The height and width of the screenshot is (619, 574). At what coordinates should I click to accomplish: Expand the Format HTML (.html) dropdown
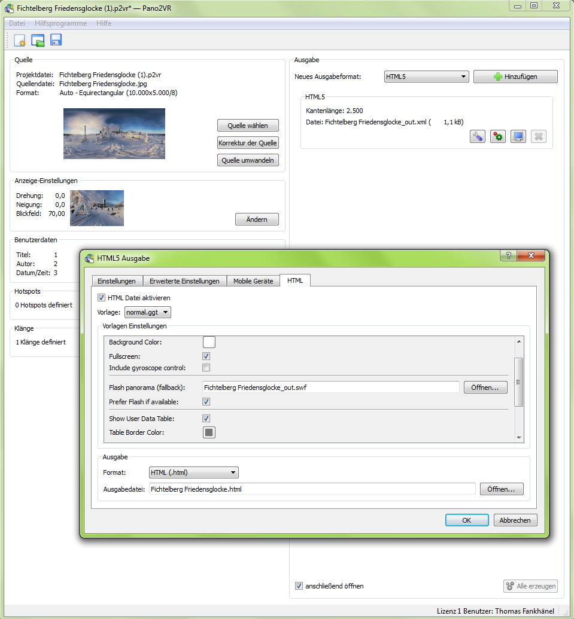tap(194, 472)
